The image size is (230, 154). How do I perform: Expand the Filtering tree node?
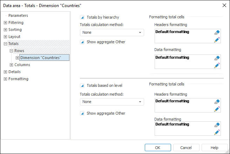[5, 23]
